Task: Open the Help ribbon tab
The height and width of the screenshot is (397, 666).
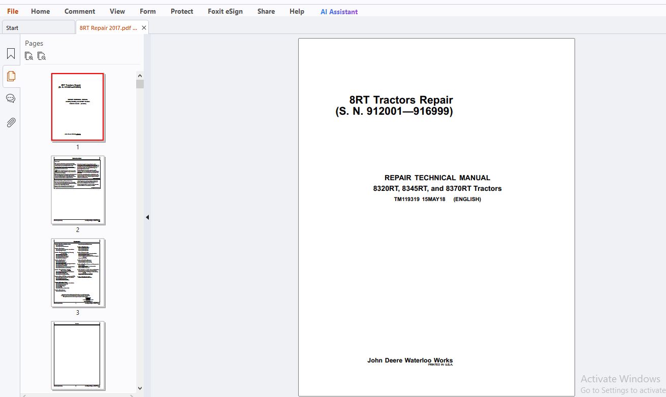Action: pos(297,11)
